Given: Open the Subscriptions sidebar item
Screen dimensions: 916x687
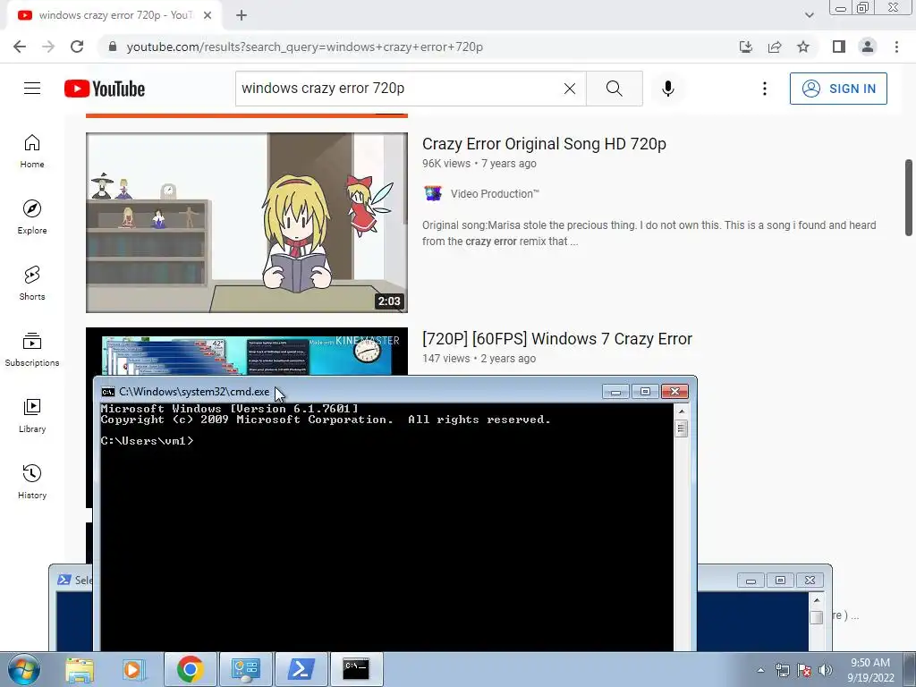Looking at the screenshot, I should point(32,350).
